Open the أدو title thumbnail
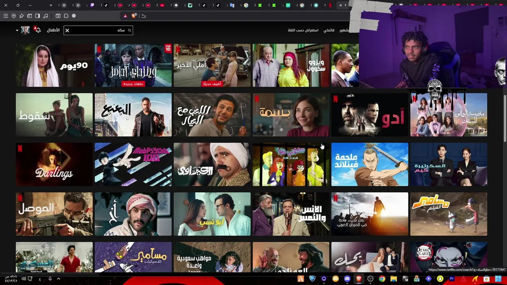This screenshot has width=507, height=285. pos(370,115)
